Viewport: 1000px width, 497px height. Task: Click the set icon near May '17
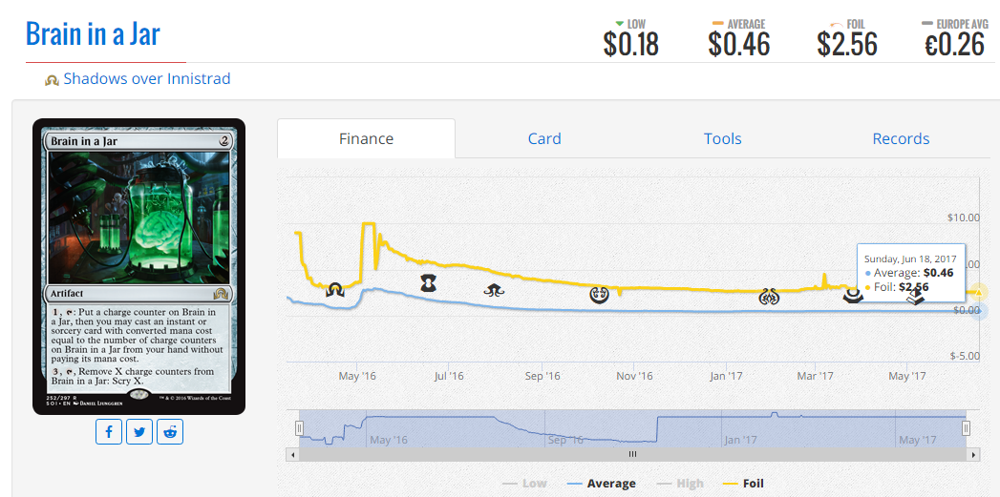click(916, 297)
